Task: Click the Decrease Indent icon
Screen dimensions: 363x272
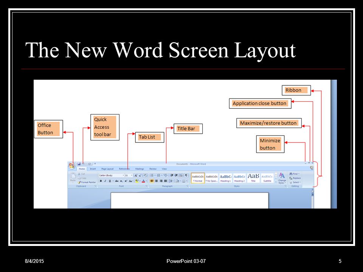Action: 172,175
